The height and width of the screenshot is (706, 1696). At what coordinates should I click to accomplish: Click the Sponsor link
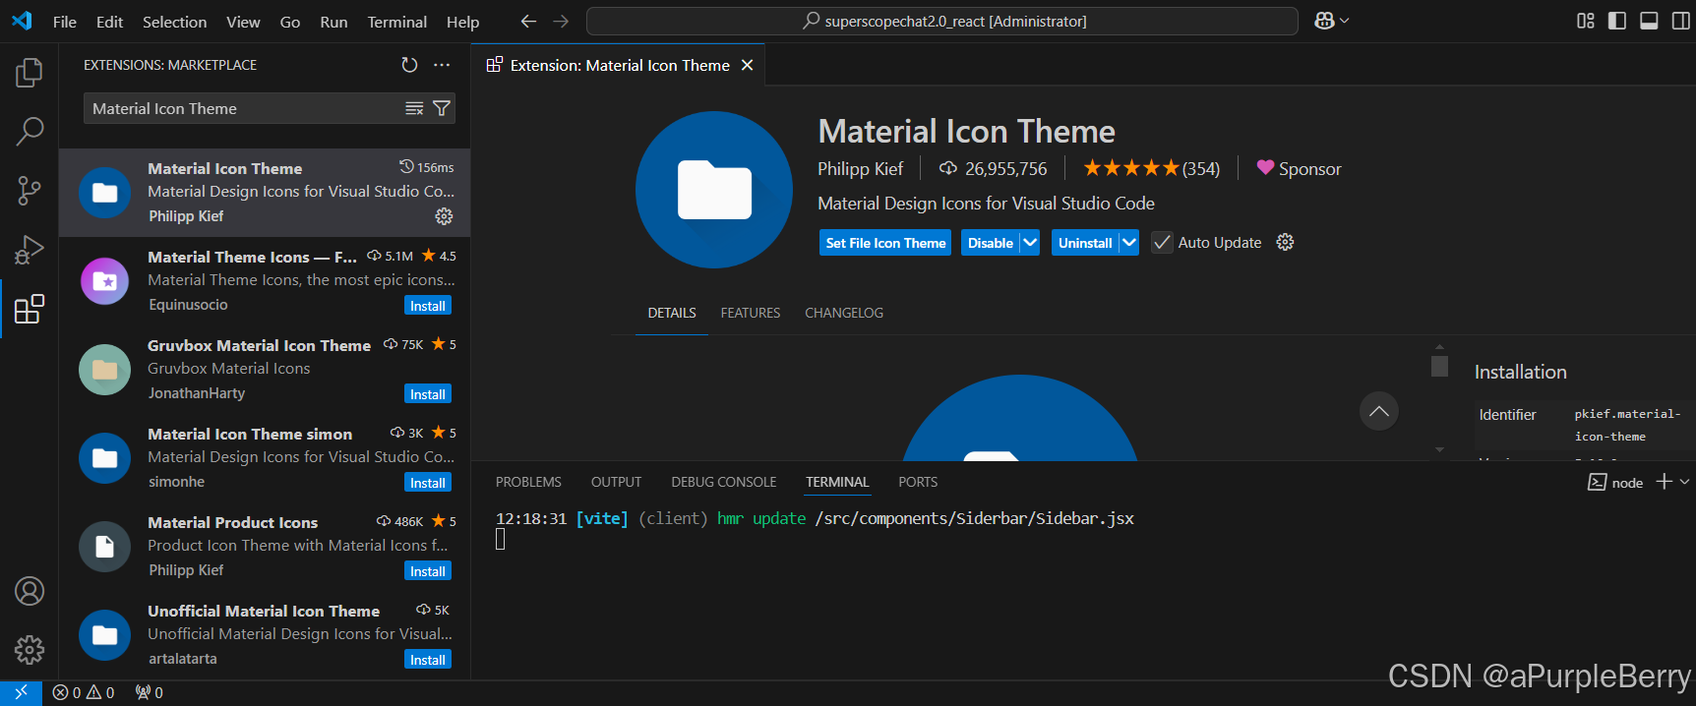pyautogui.click(x=1299, y=169)
